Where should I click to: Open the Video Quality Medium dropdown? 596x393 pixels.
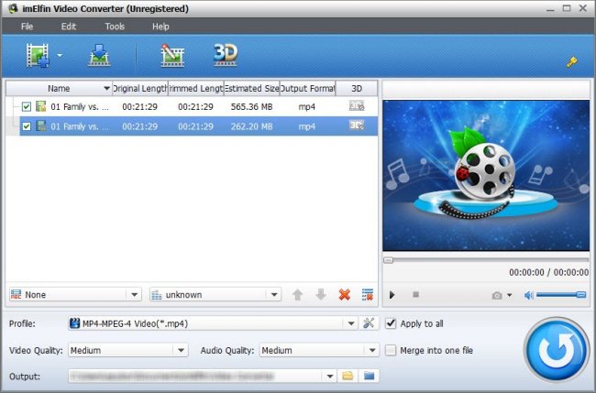(x=128, y=350)
